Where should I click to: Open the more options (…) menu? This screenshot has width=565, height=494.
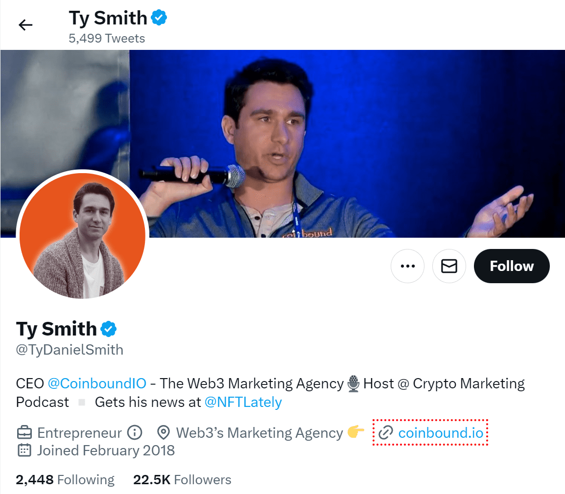tap(408, 266)
